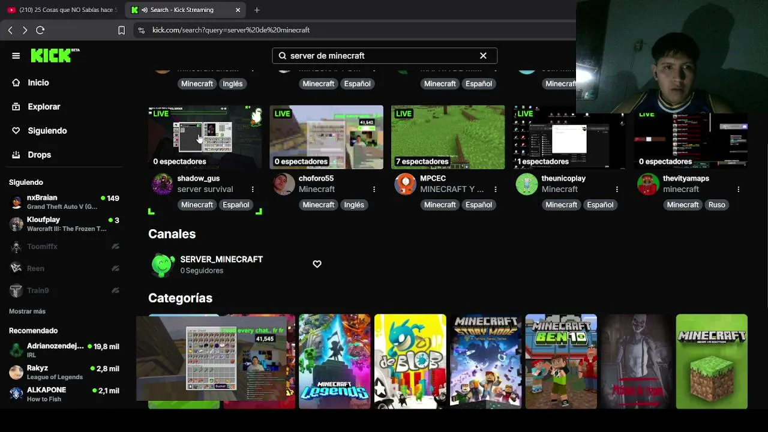Click the Inglés tag in the top row

(x=233, y=83)
